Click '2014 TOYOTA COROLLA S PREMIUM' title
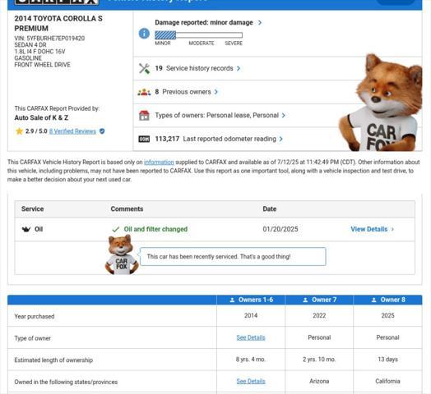 tap(58, 23)
